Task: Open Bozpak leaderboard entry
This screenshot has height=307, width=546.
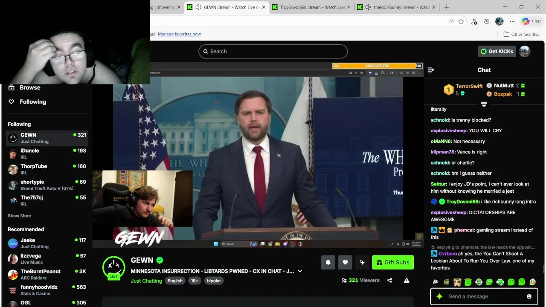Action: pyautogui.click(x=505, y=94)
